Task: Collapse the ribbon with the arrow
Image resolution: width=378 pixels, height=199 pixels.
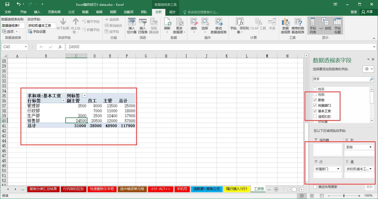Action: click(x=374, y=38)
